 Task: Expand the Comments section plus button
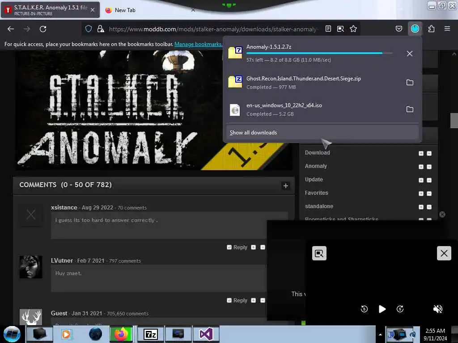click(286, 186)
